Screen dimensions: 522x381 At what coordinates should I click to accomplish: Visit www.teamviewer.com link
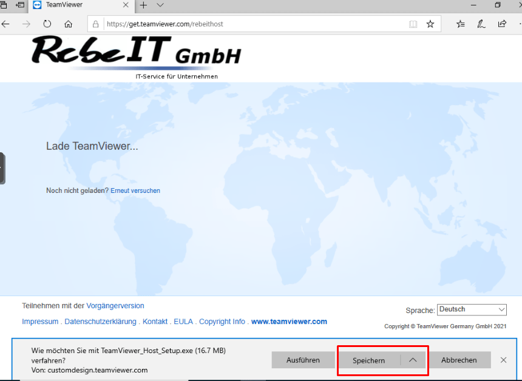point(289,322)
